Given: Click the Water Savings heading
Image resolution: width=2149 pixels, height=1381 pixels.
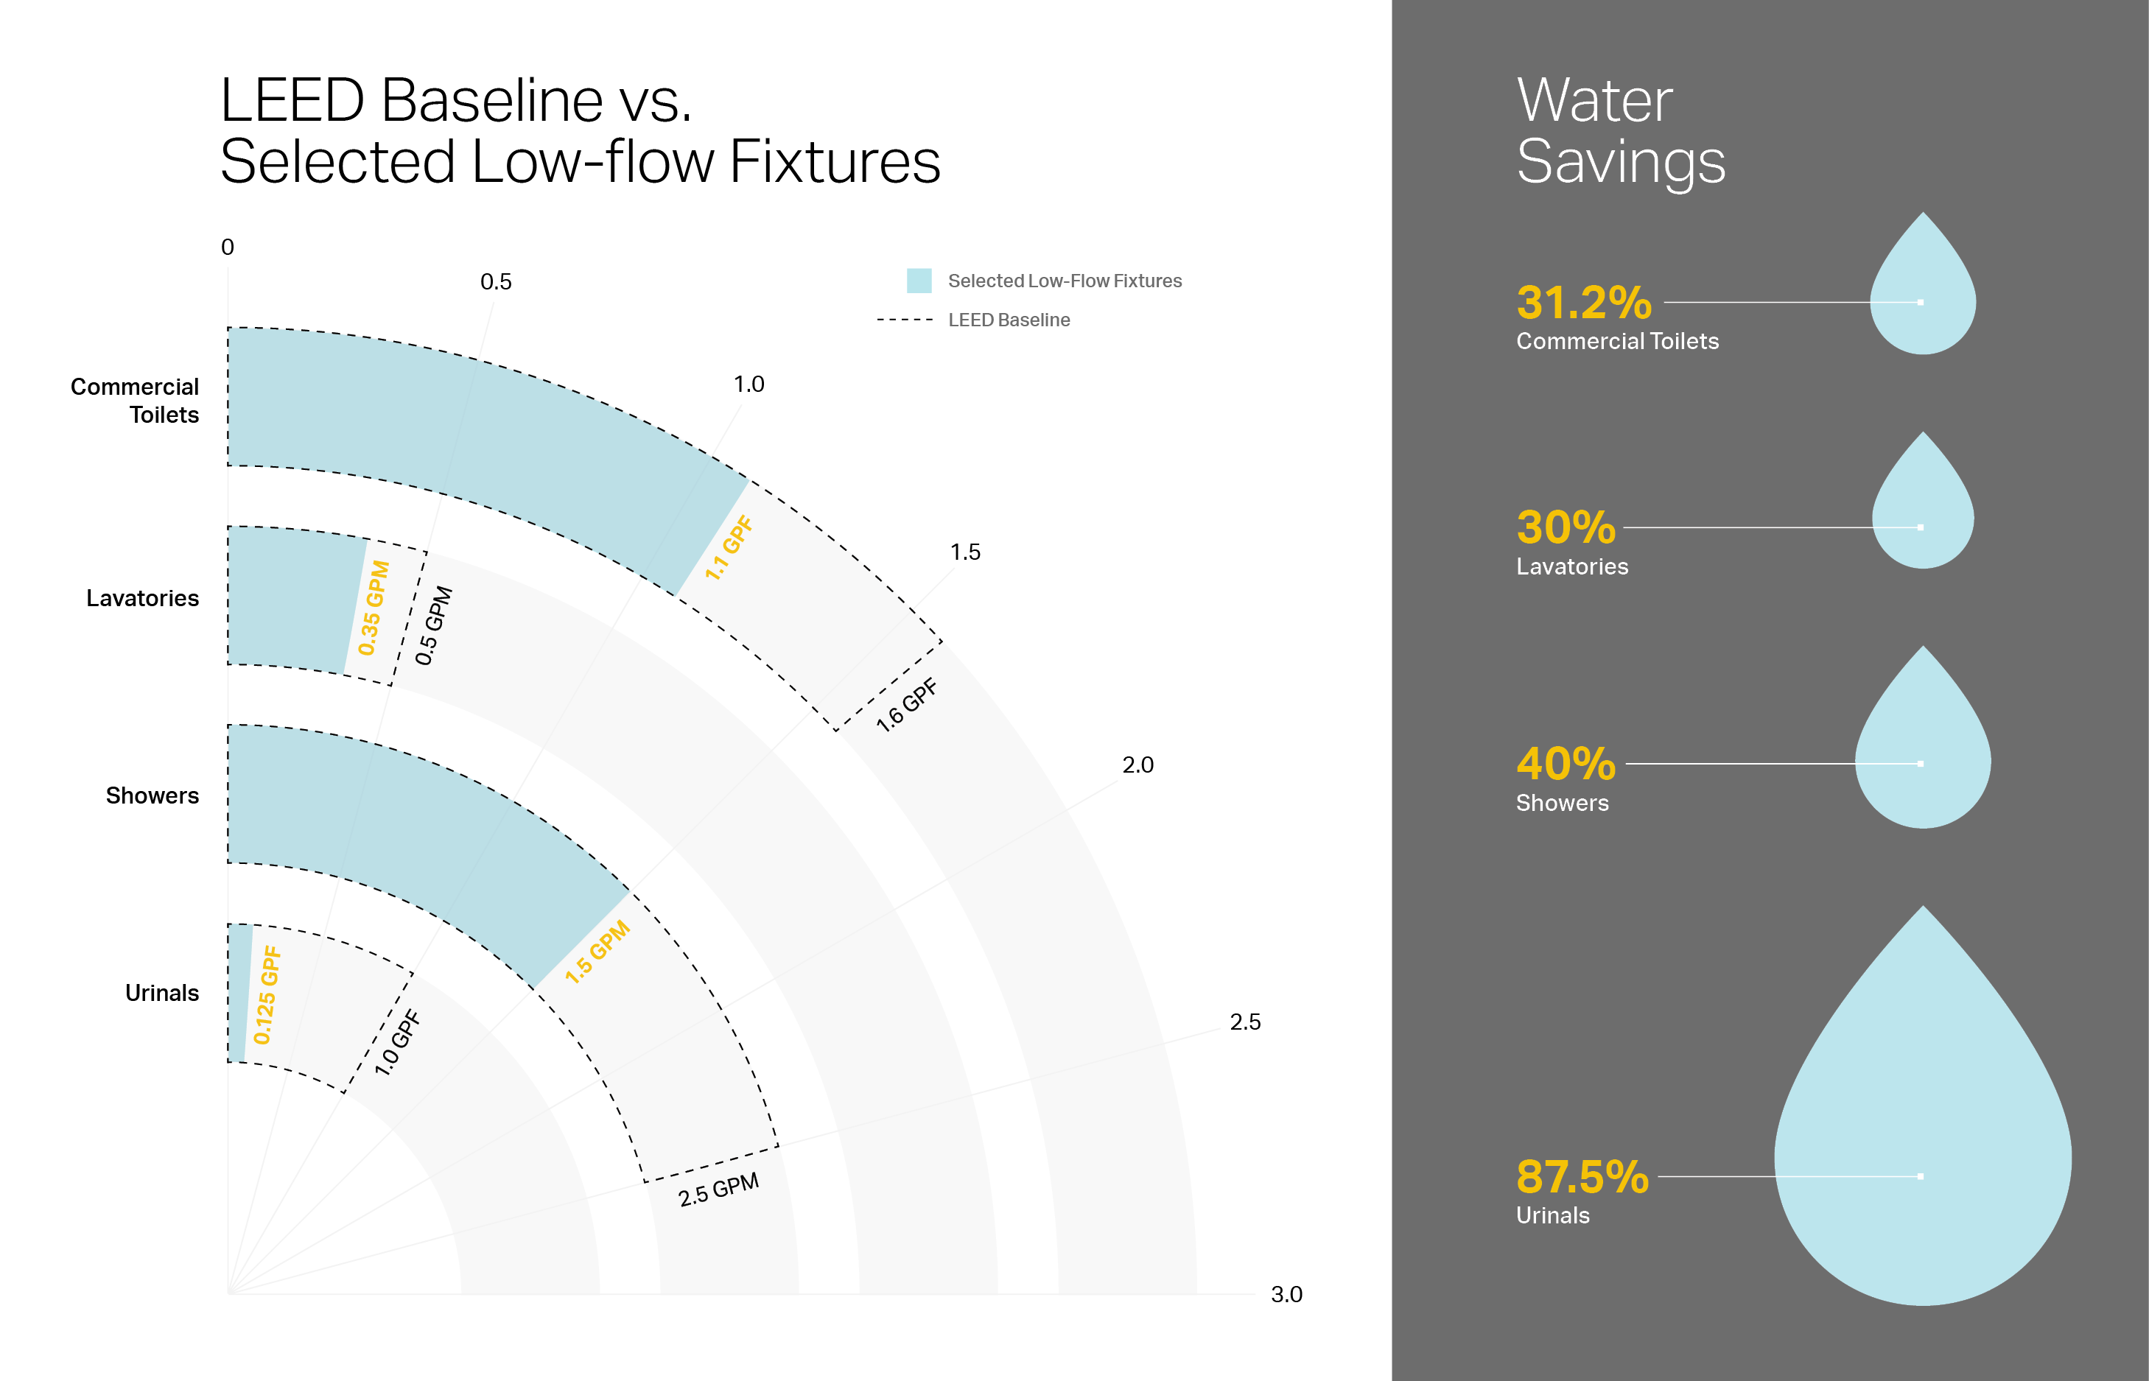Looking at the screenshot, I should [1620, 130].
